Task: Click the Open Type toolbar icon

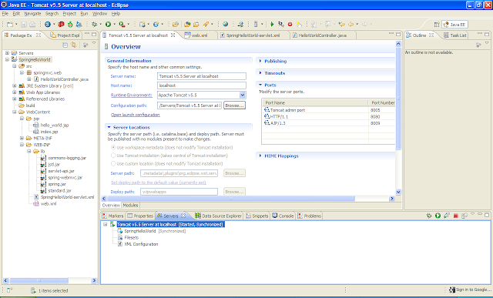Action: point(187,24)
